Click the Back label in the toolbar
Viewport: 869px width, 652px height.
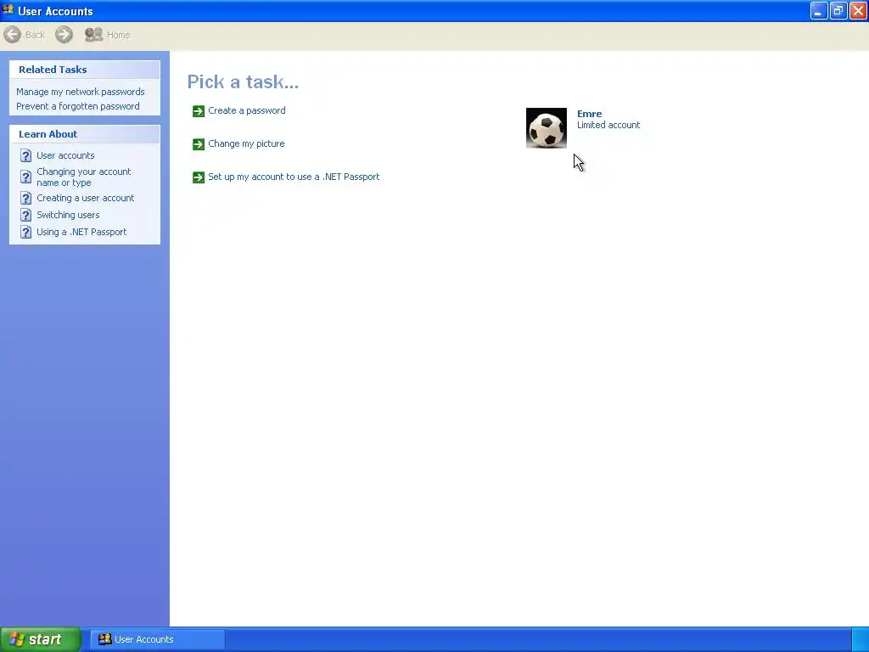tap(35, 35)
